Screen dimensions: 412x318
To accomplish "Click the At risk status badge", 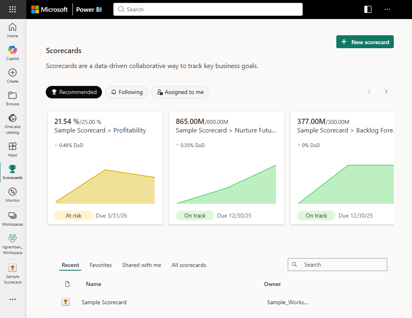I will [x=73, y=216].
